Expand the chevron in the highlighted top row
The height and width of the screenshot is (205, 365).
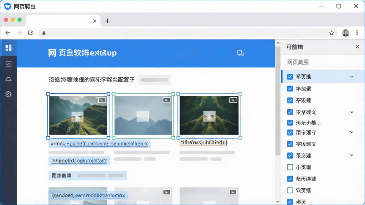coord(352,77)
